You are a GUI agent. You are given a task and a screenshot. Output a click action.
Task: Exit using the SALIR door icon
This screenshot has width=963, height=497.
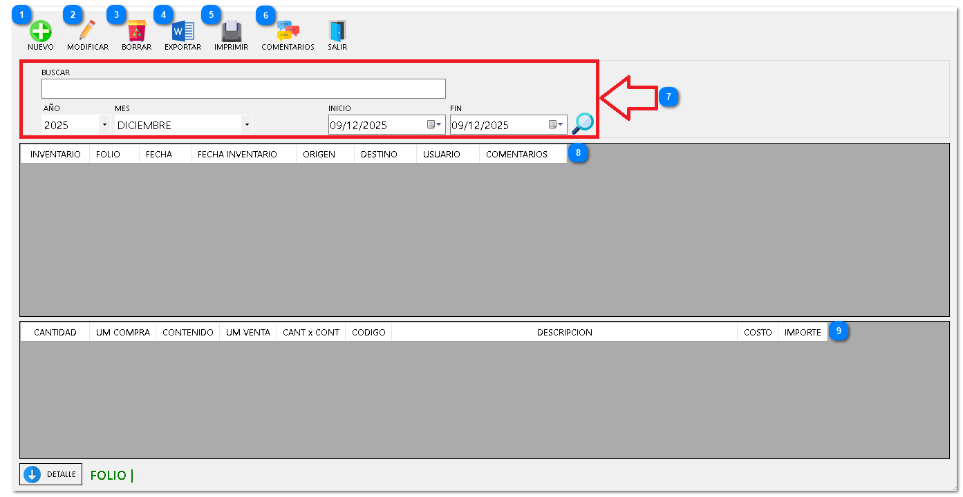[337, 32]
